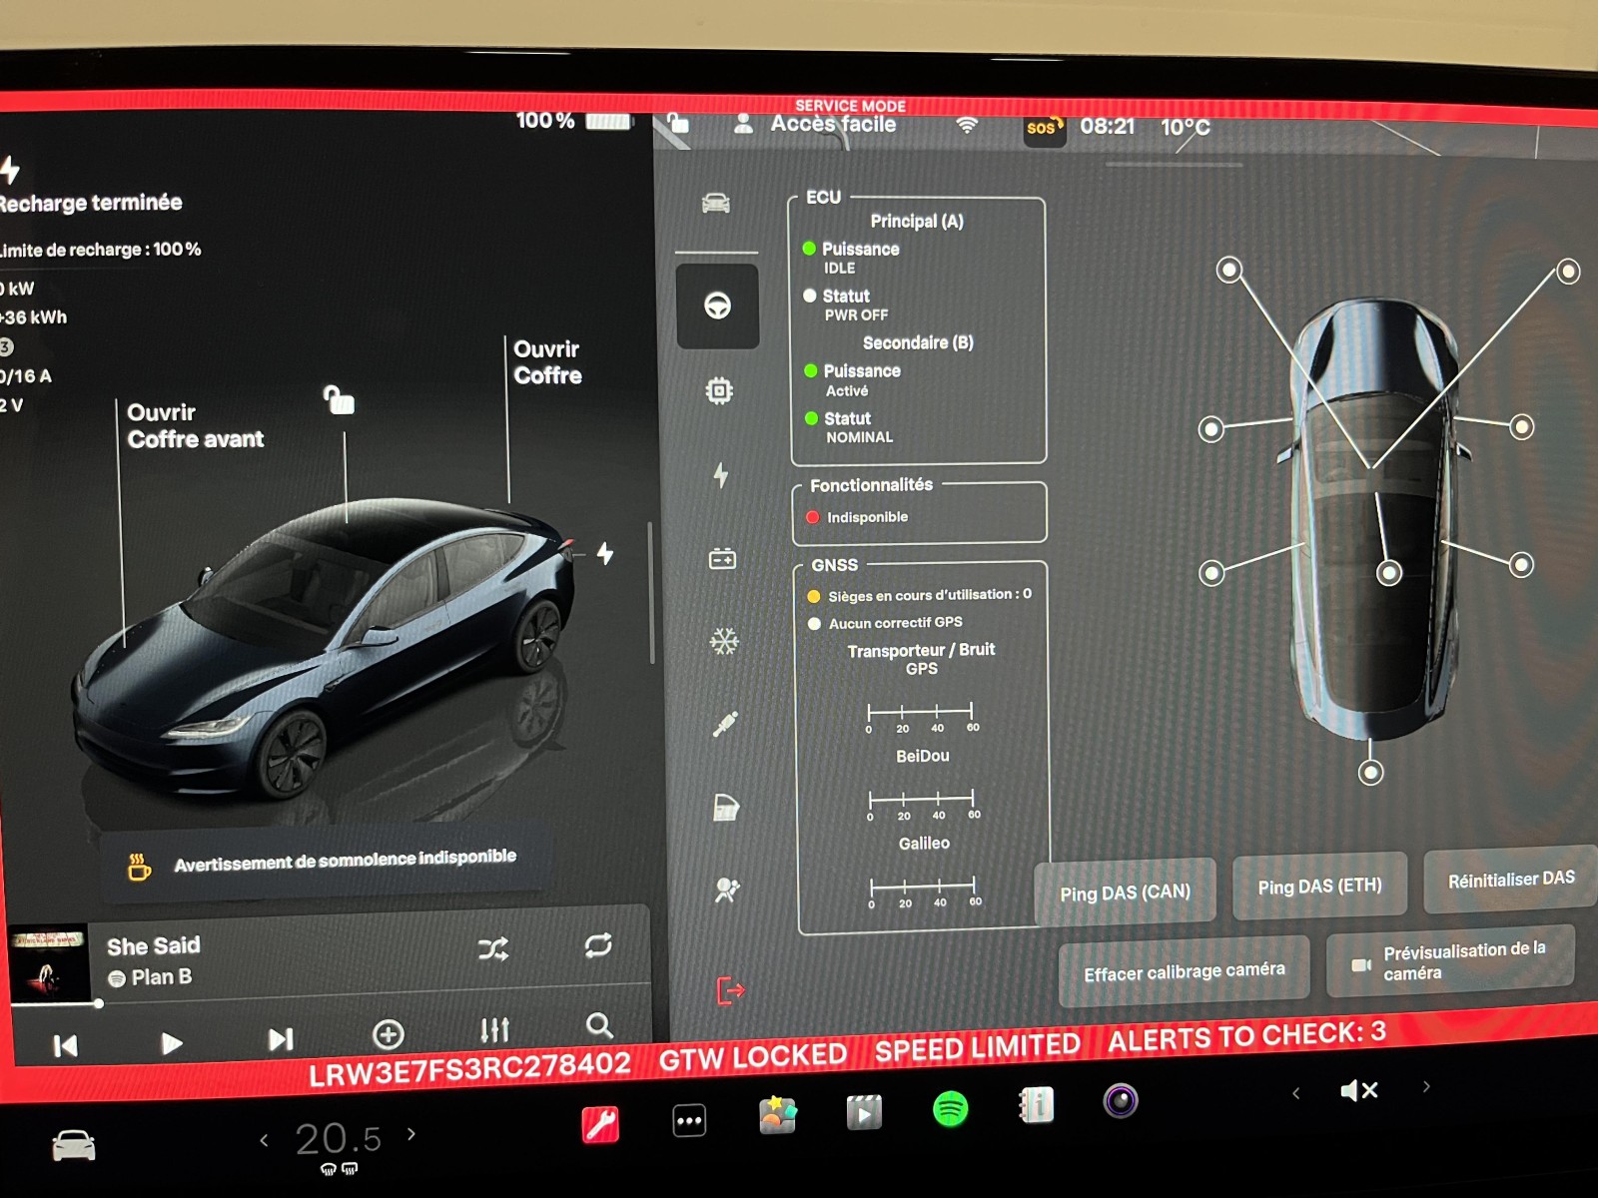Screen dimensions: 1598x1198
Task: Open the snowflake thermal tab
Action: click(x=724, y=641)
